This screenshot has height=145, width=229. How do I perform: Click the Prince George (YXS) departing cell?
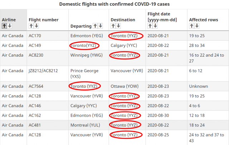84,73
